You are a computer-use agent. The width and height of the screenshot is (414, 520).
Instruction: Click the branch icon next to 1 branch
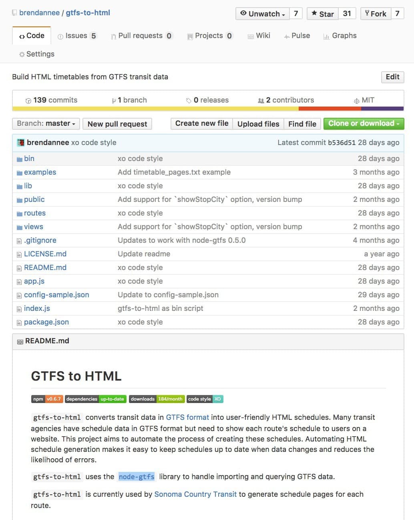(x=114, y=101)
